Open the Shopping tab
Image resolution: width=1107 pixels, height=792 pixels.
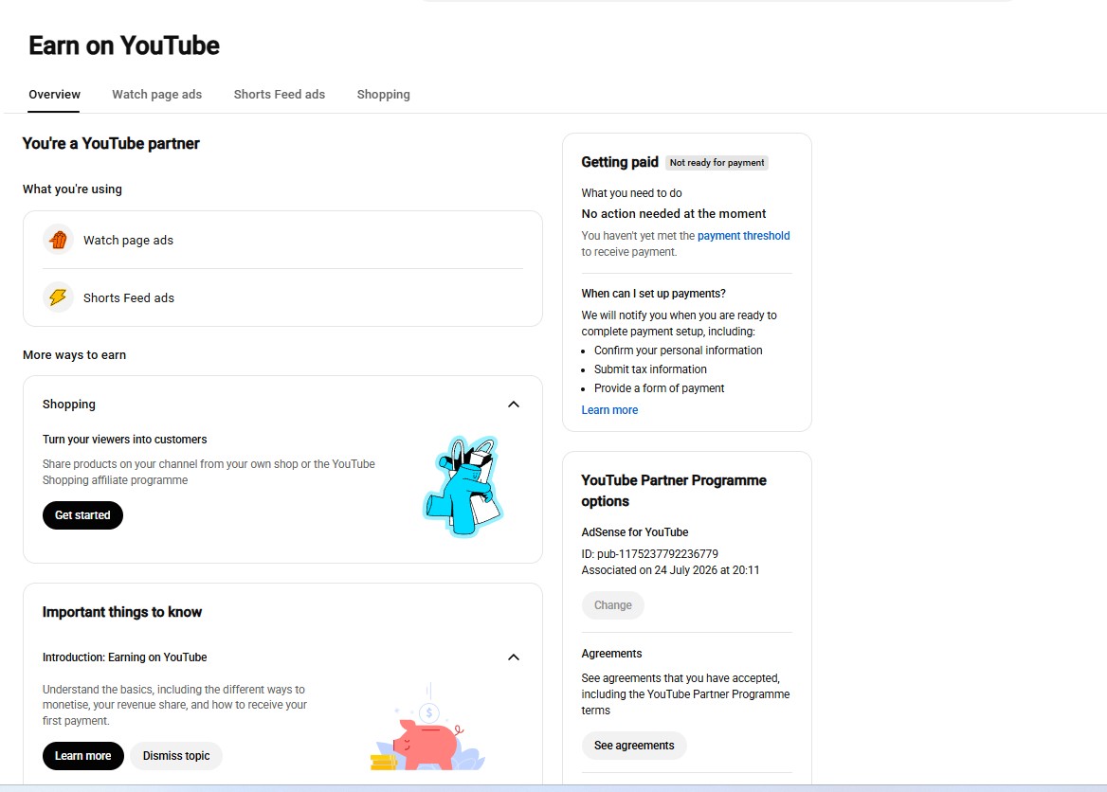click(383, 95)
